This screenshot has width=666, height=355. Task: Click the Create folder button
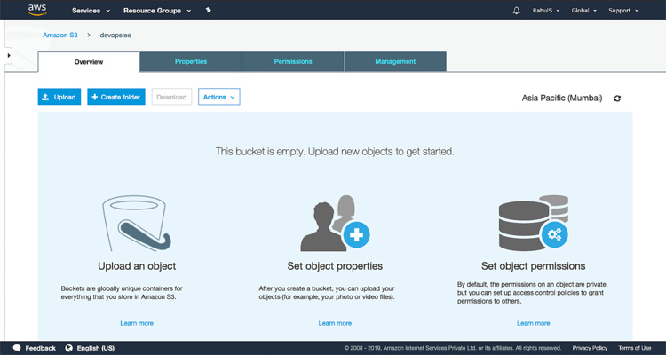click(115, 97)
